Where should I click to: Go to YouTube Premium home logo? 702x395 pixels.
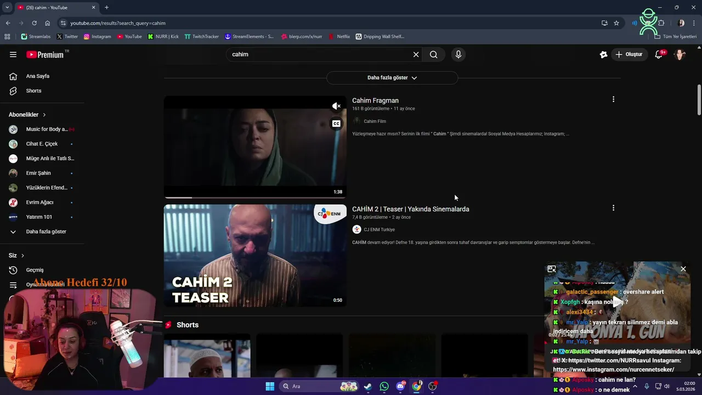[x=46, y=54]
